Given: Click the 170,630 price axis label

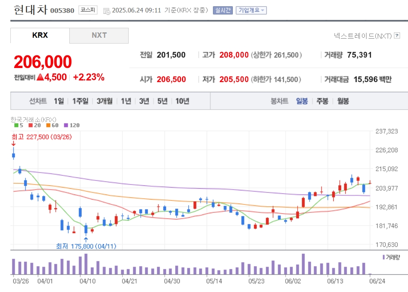Looking at the screenshot, I should (387, 245).
